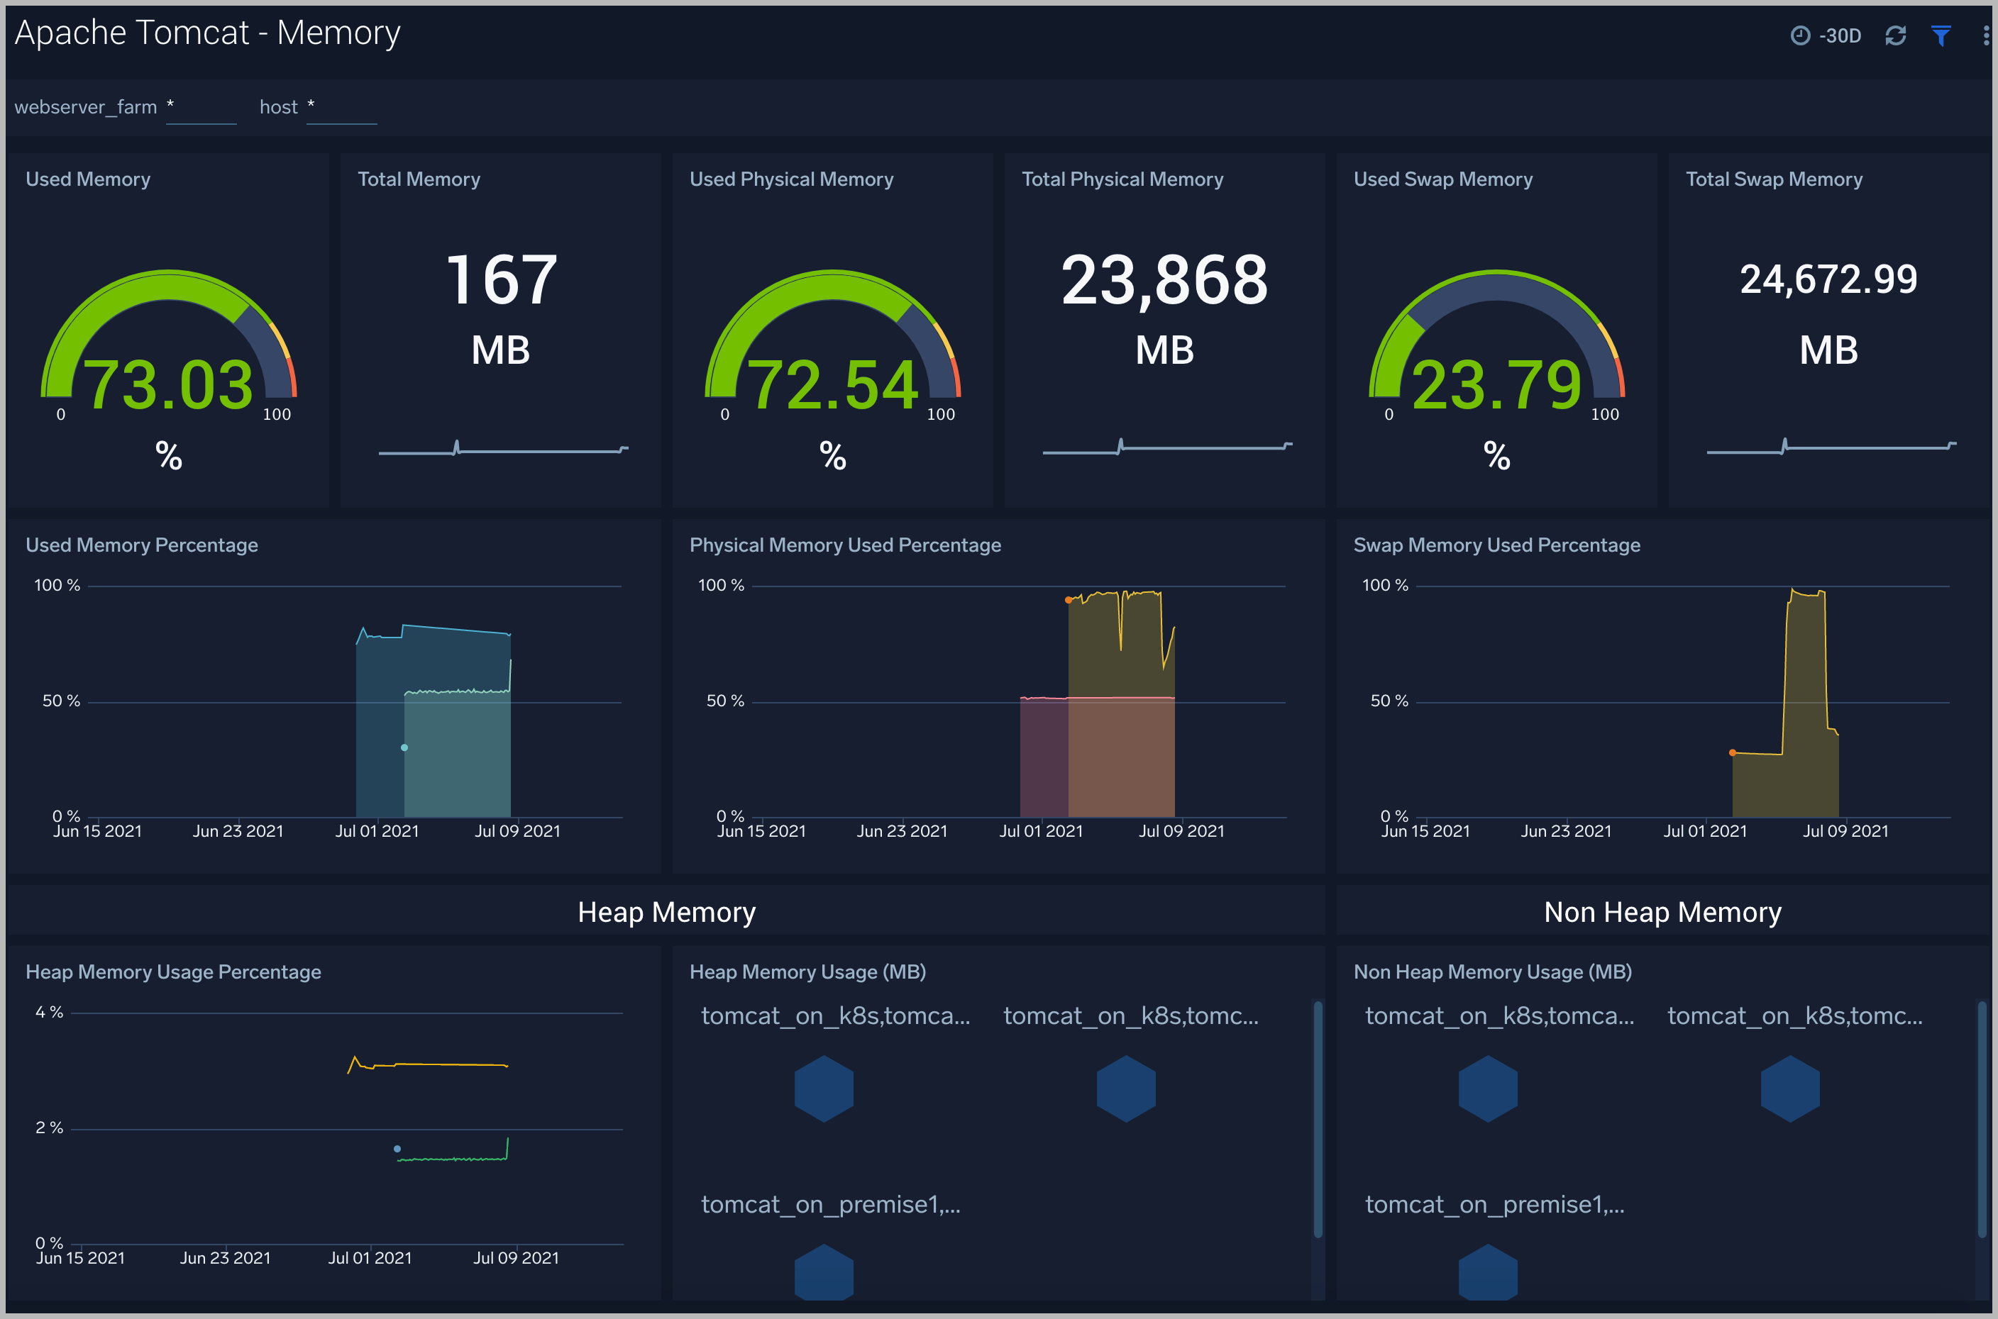This screenshot has height=1319, width=1998.
Task: Click tomcat_on_premise1 hexagon in Non Heap panel
Action: [x=1488, y=1274]
